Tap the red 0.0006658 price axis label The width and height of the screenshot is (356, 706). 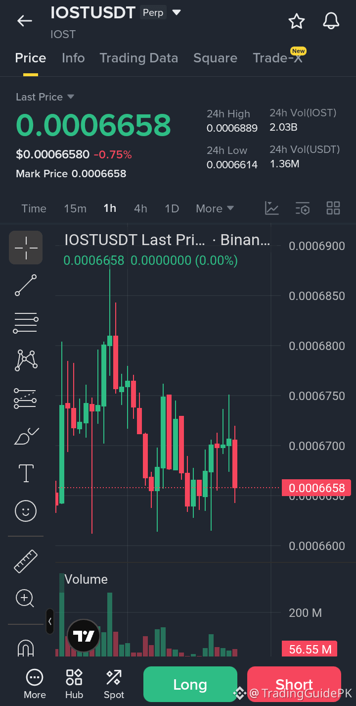click(316, 488)
